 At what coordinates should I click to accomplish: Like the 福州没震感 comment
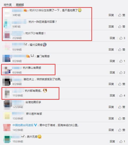coord(122,50)
